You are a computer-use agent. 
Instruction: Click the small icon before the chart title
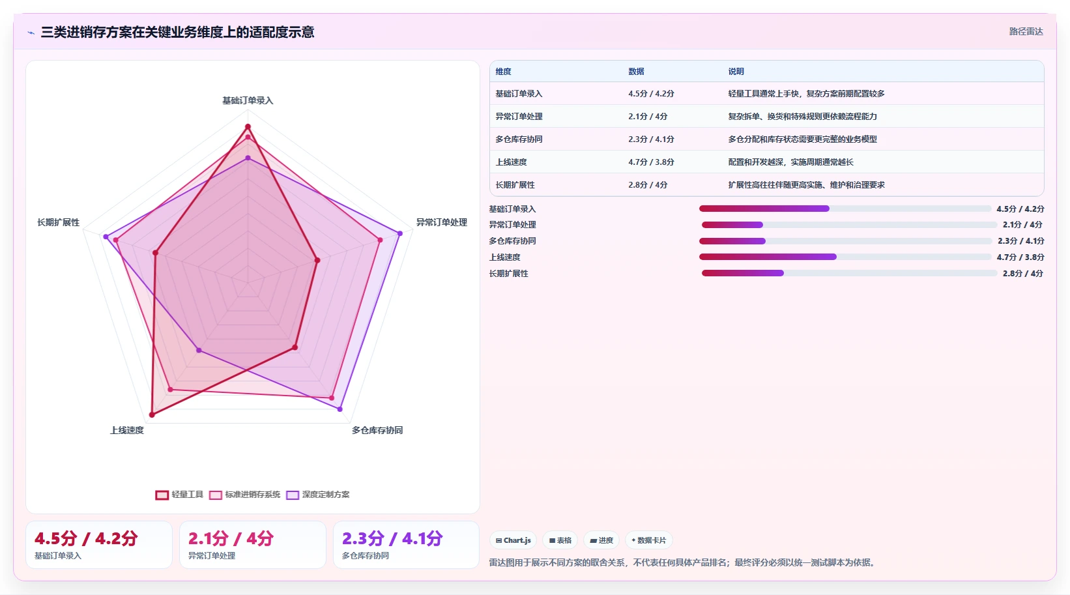pos(31,33)
